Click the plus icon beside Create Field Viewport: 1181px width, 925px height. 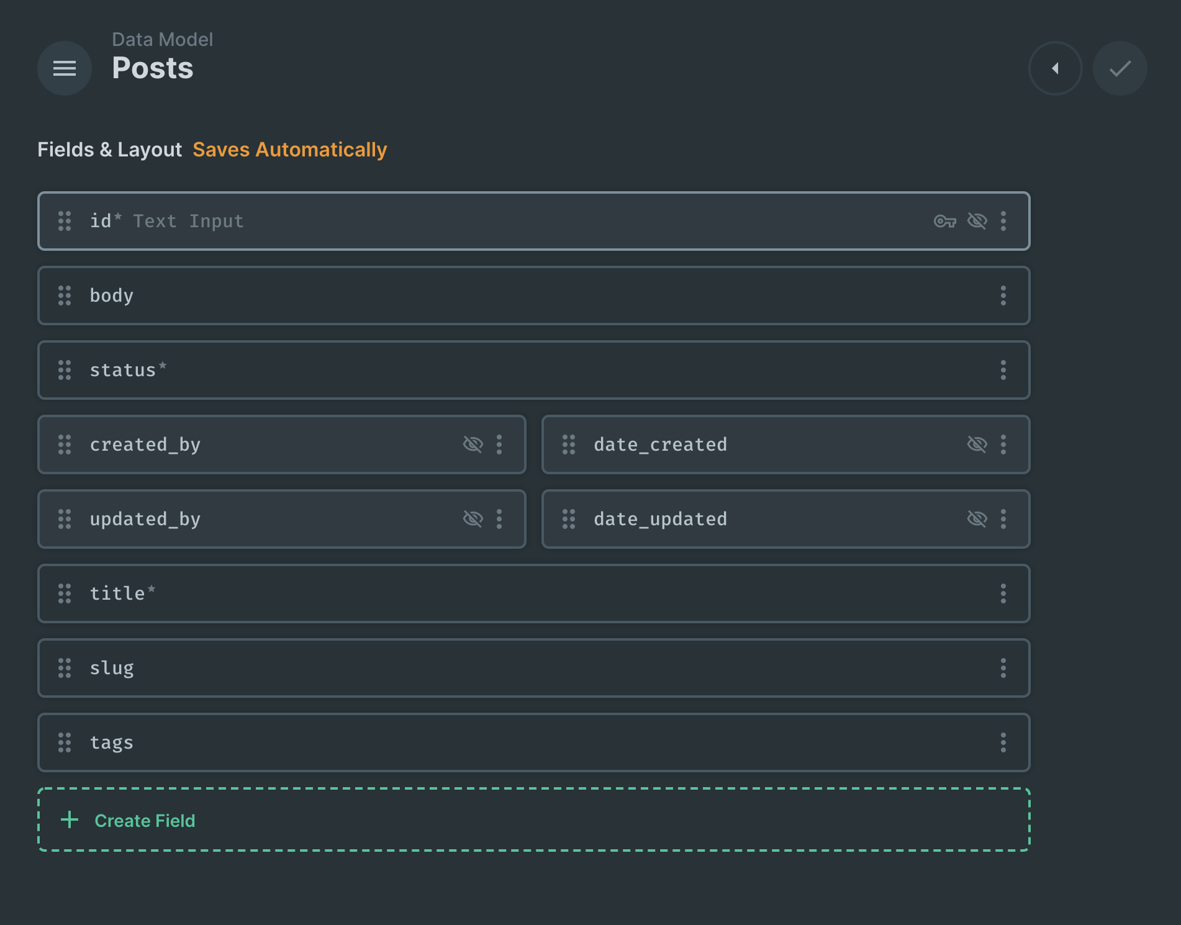(70, 820)
